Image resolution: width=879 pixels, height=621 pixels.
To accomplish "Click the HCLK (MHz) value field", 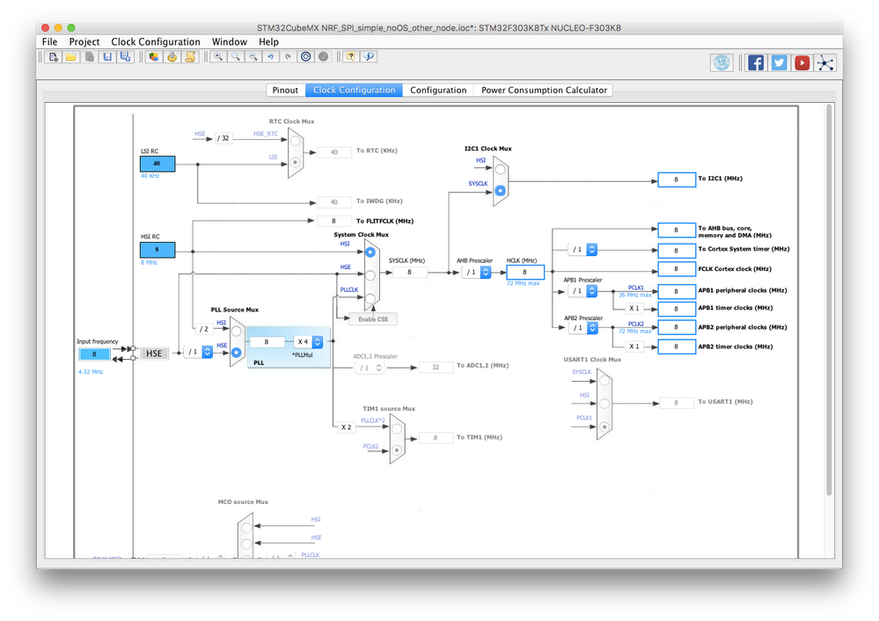I will click(524, 273).
